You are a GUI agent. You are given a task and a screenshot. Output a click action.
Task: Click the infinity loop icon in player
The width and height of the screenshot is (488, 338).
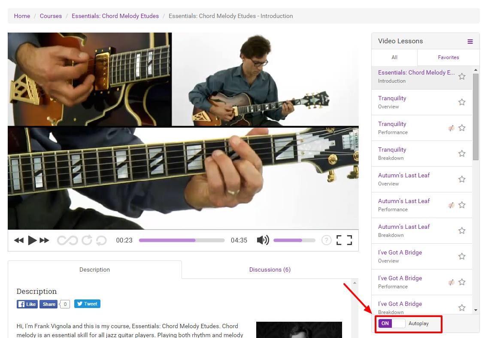[x=67, y=240]
